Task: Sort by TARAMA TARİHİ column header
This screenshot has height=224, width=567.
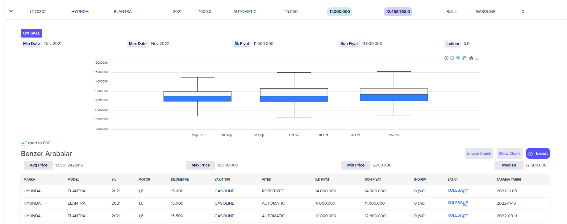Action: tap(509, 179)
